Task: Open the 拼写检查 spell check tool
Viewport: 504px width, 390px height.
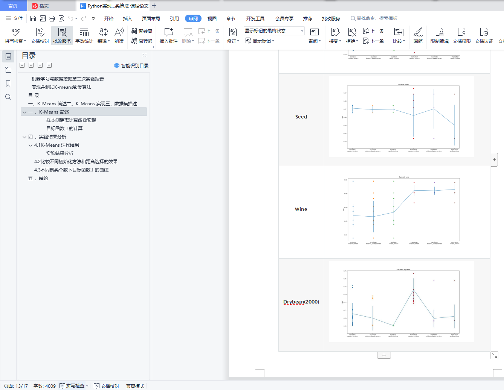Action: tap(15, 36)
